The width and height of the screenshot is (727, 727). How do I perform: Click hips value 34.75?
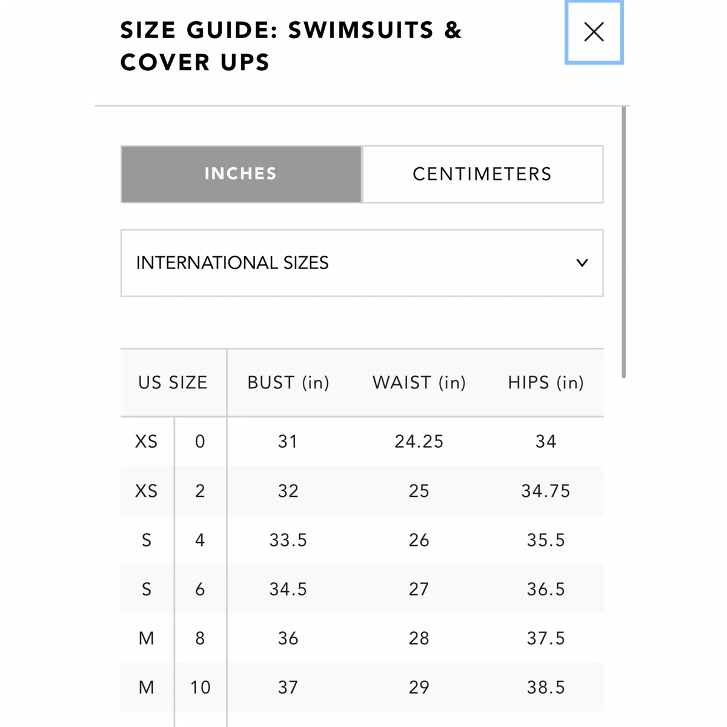click(545, 491)
